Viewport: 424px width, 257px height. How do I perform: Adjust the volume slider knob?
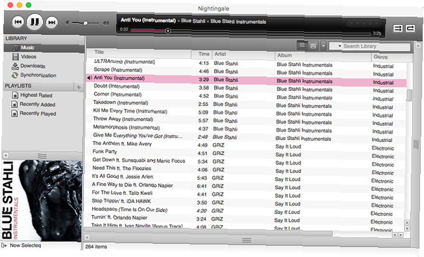[x=86, y=23]
